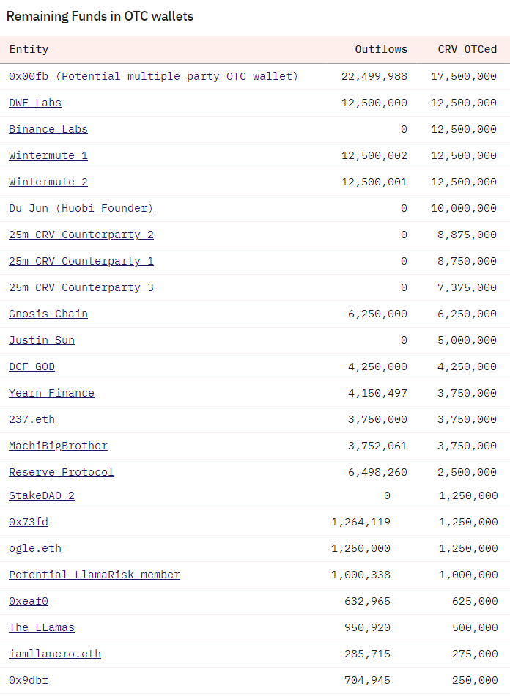Click MachiBigBrother outflows 3,752,061
The image size is (510, 697).
(x=377, y=446)
